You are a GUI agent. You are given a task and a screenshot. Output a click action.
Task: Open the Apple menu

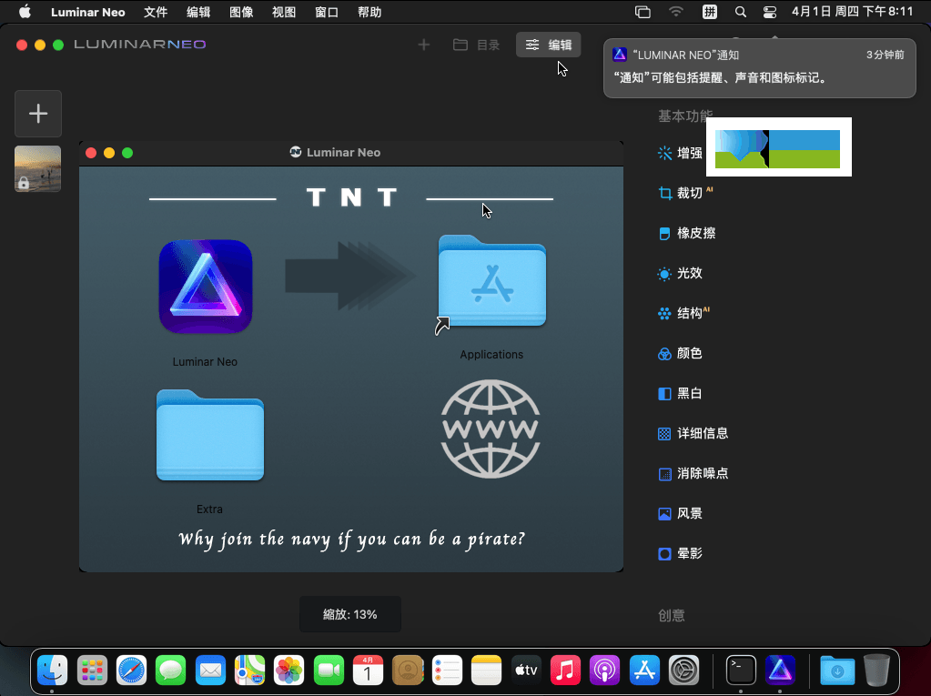[25, 12]
